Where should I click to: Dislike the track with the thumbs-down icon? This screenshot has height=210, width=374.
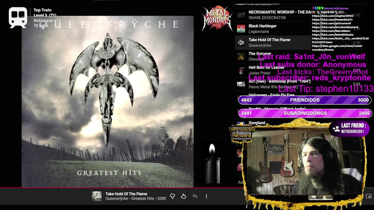pyautogui.click(x=172, y=196)
